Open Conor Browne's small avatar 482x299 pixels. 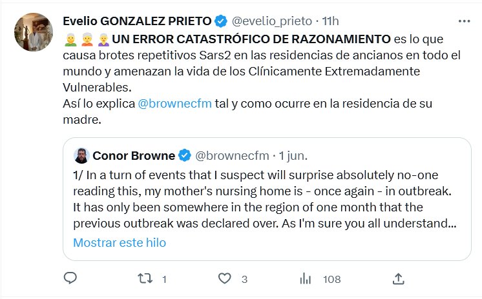(x=81, y=156)
